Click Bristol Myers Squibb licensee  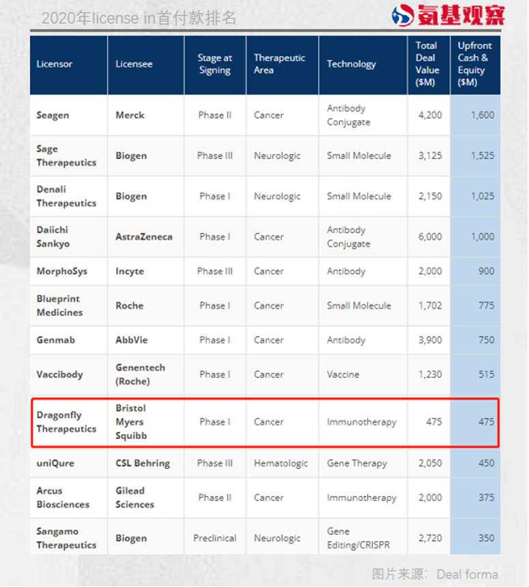[131, 422]
